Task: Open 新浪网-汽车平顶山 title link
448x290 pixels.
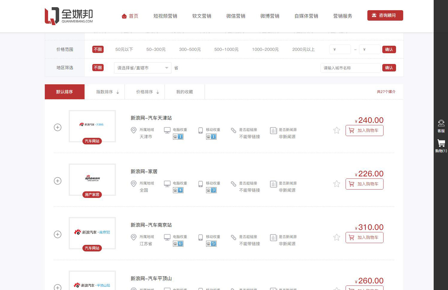Action: pos(151,279)
